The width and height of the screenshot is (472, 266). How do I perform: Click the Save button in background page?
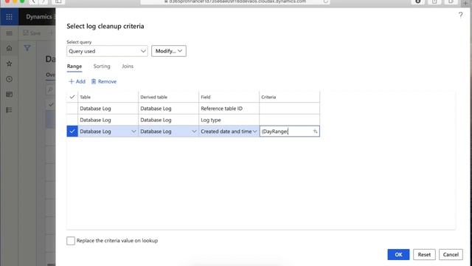[32, 33]
